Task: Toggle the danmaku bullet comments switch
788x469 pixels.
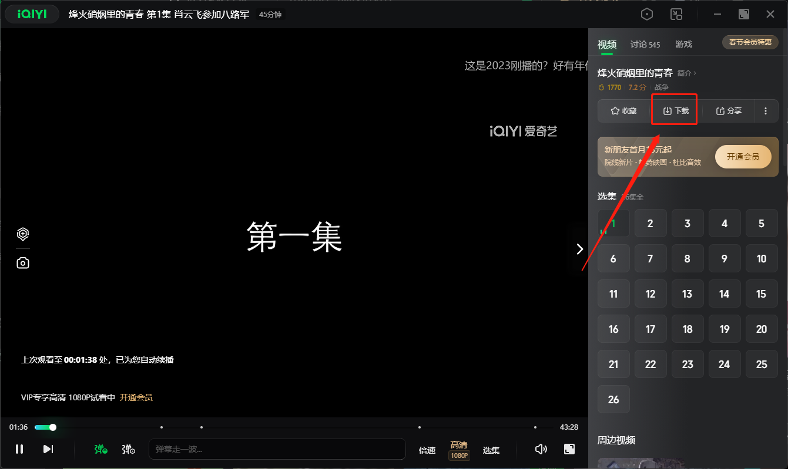Action: 100,449
